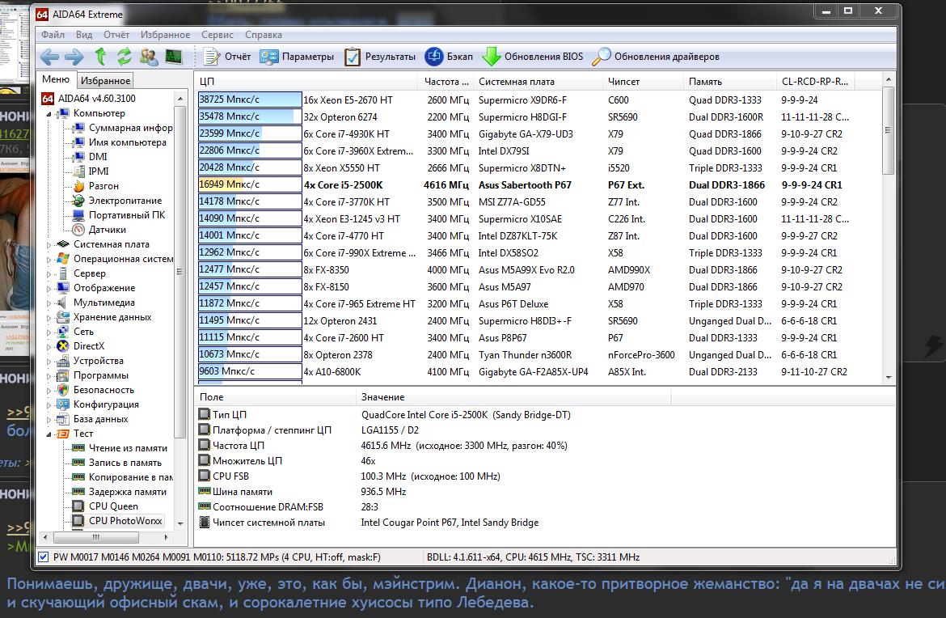Image resolution: width=946 pixels, height=618 pixels.
Task: Click the Forward navigation arrow
Action: (74, 57)
